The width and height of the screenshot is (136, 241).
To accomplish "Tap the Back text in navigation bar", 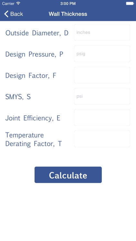I will point(17,14).
